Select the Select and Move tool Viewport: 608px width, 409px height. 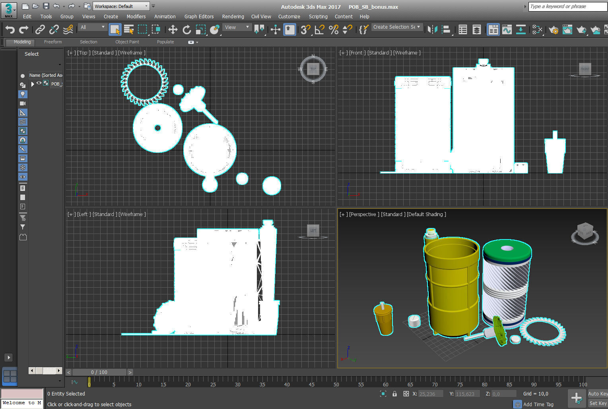(x=173, y=29)
